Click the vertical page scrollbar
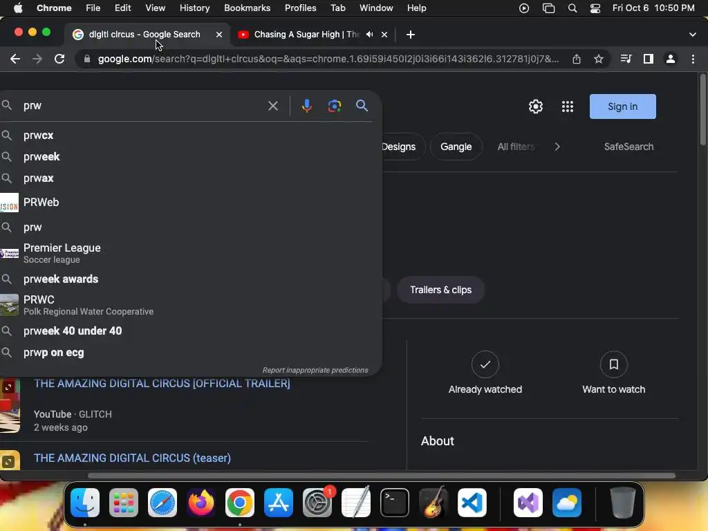Image resolution: width=708 pixels, height=531 pixels. point(703,110)
